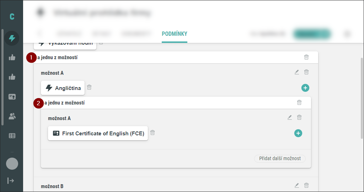Click the green plus beside the FCE certificate
Image resolution: width=364 pixels, height=192 pixels.
[298, 133]
